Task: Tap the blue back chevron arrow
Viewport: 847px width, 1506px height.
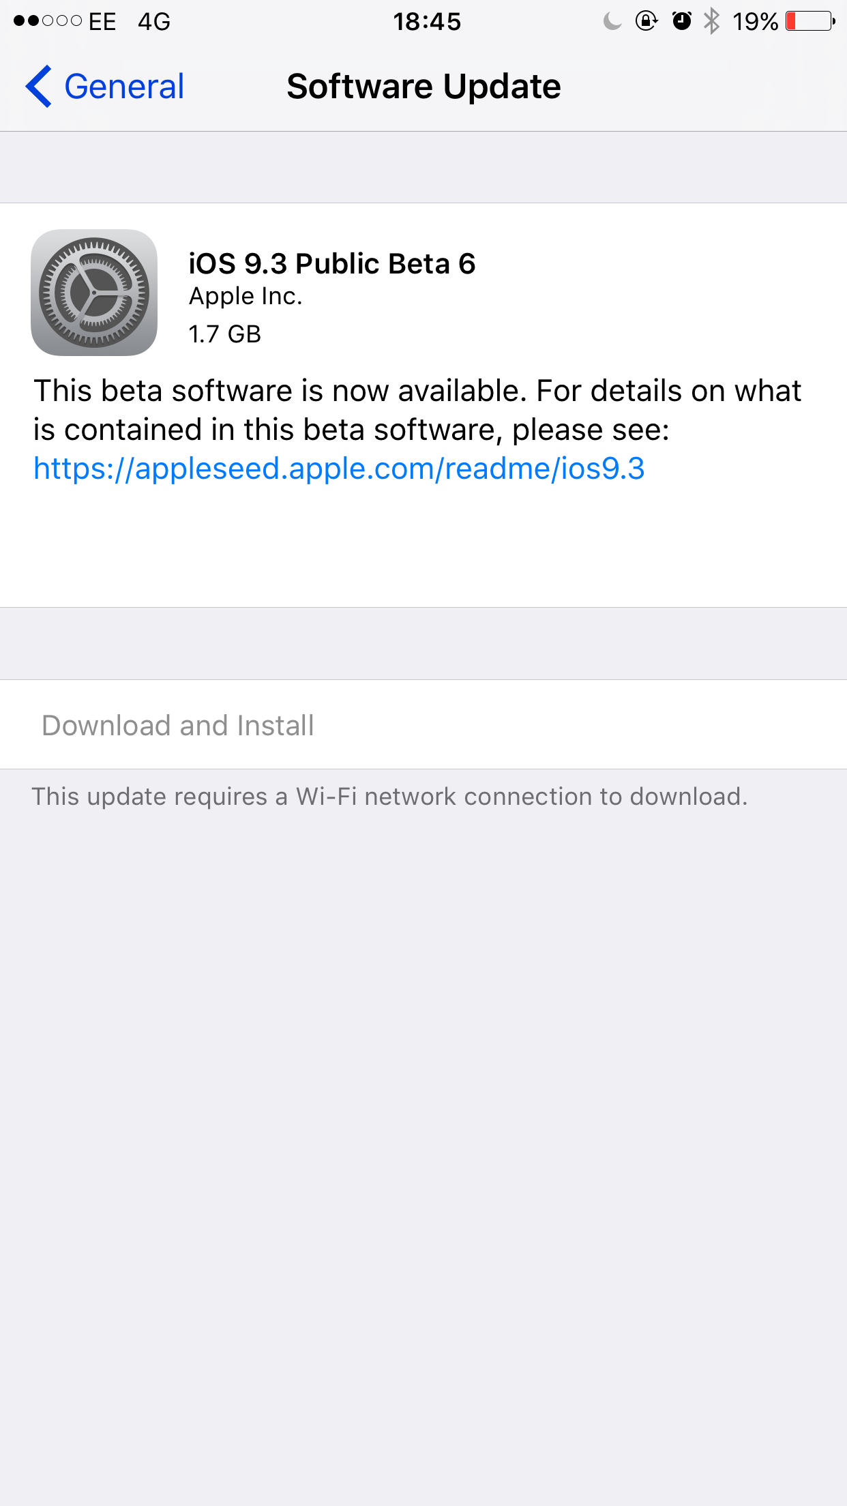Action: [38, 87]
